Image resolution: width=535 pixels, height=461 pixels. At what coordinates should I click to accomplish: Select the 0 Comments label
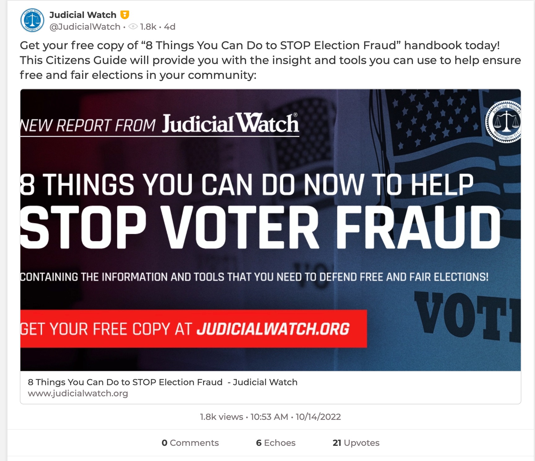pyautogui.click(x=190, y=442)
